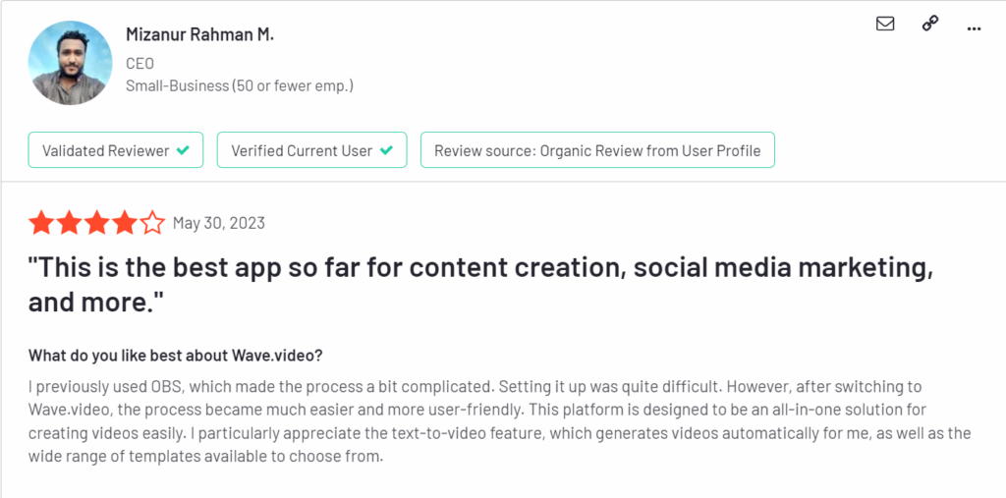The width and height of the screenshot is (1006, 498).
Task: Open Mizanur Rahman's profile photo
Action: coord(70,63)
